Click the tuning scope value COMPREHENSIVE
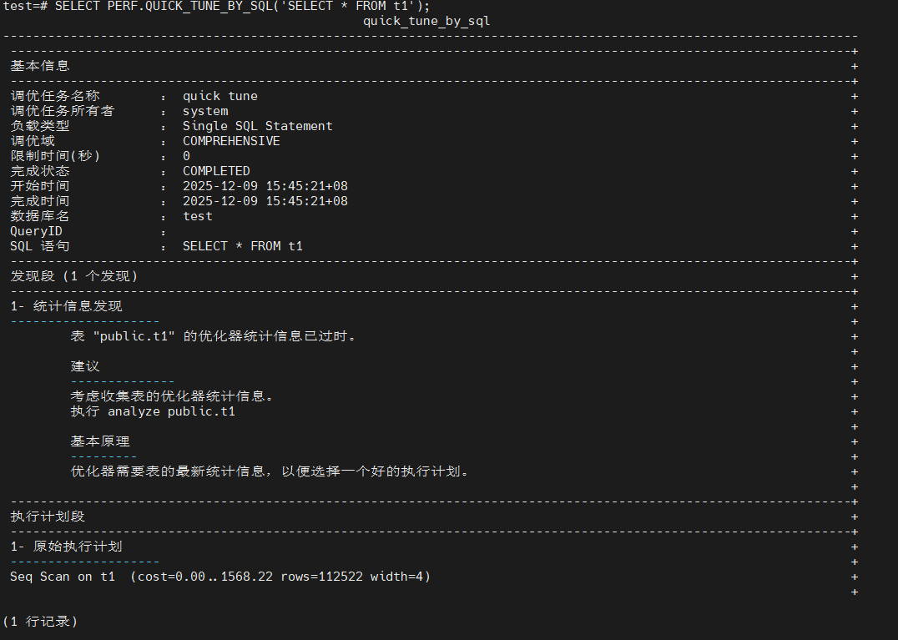Viewport: 898px width, 640px height. [x=231, y=141]
